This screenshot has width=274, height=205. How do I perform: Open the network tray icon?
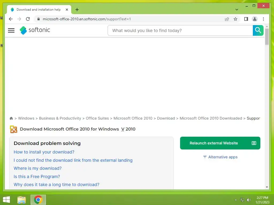point(242,200)
